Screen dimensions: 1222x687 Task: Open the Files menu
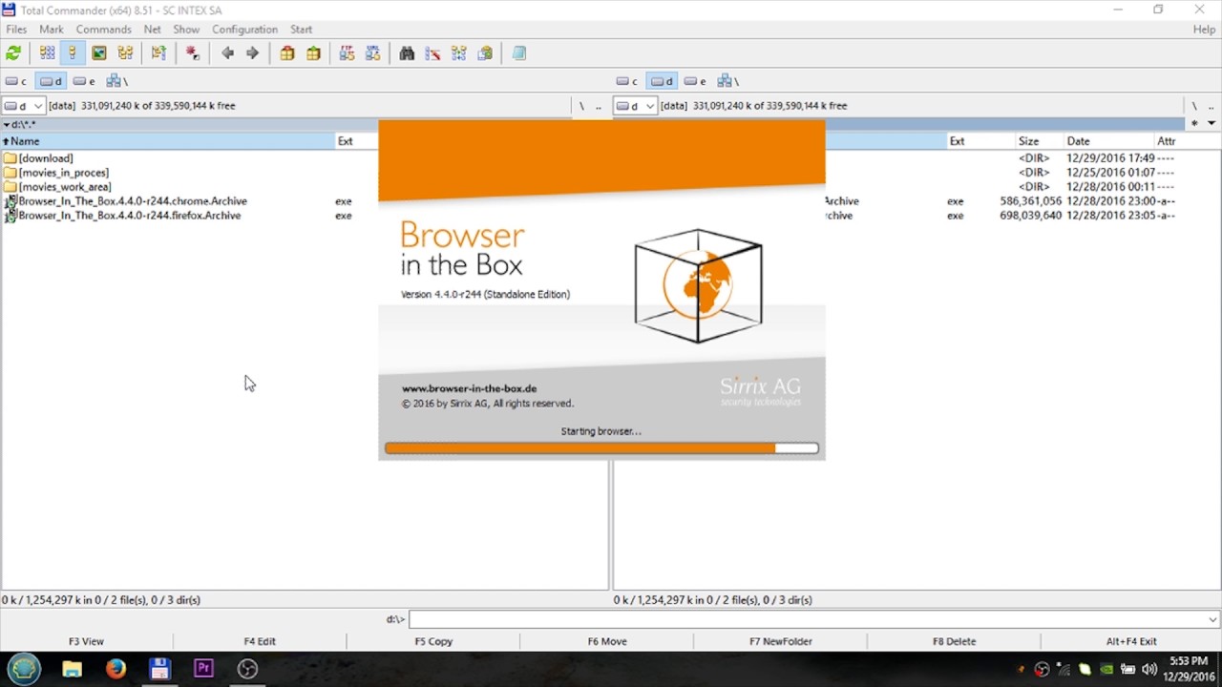point(16,30)
